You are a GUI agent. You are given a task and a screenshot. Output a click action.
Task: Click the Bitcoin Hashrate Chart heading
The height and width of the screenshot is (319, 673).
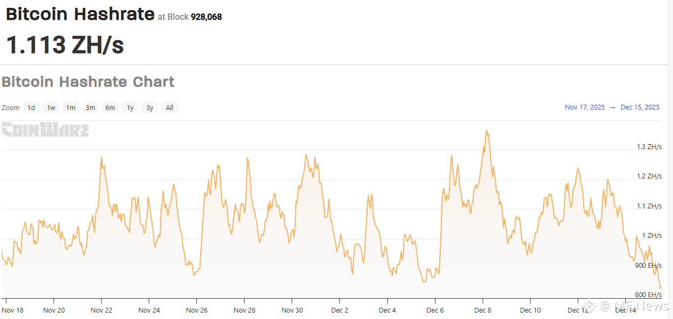pos(88,82)
